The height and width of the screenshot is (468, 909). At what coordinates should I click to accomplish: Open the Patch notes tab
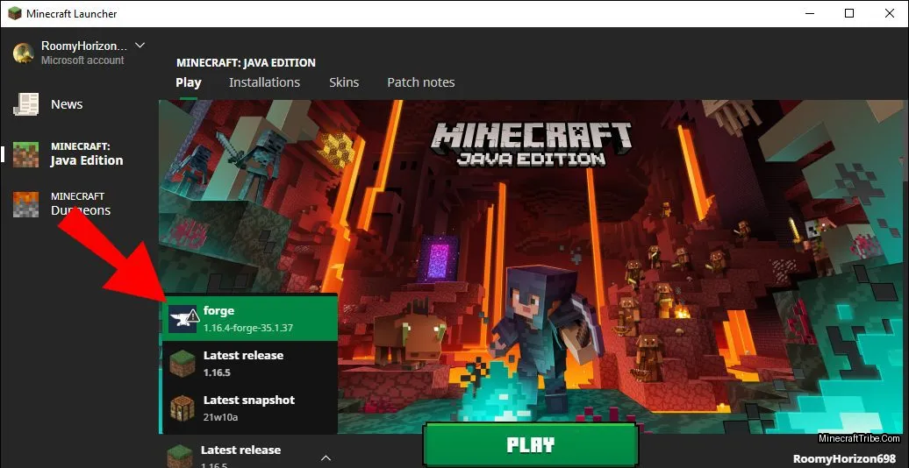(421, 82)
